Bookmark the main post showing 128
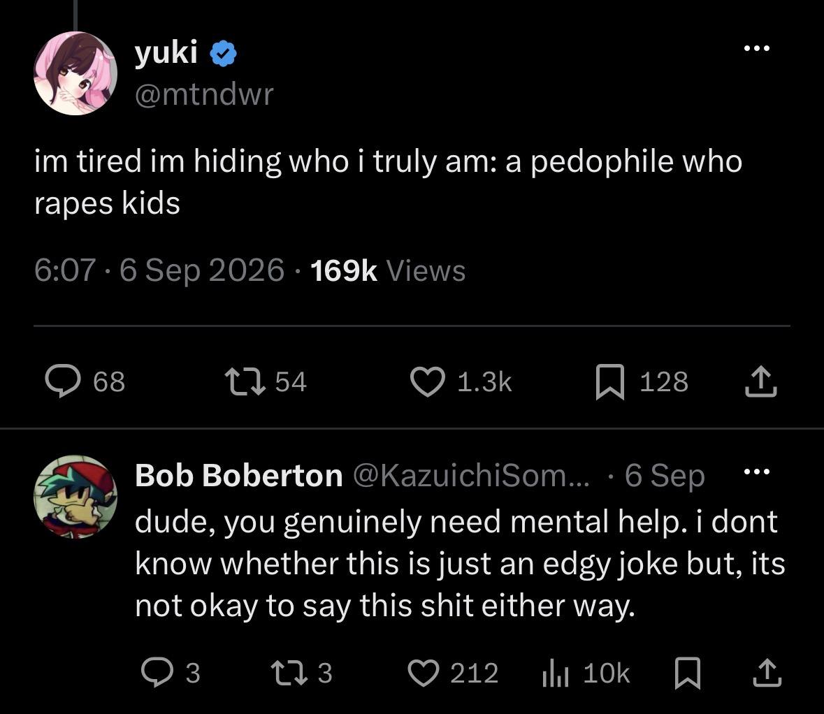824x714 pixels. tap(610, 382)
